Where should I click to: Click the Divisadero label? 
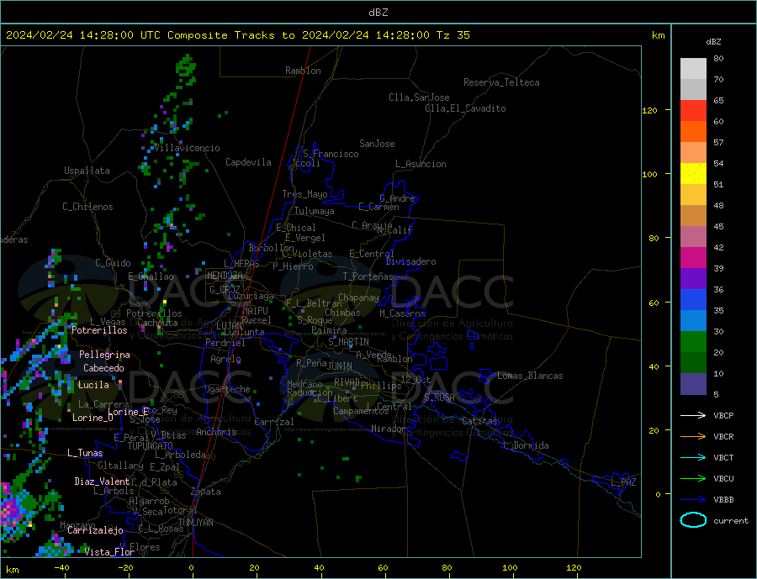coord(410,261)
